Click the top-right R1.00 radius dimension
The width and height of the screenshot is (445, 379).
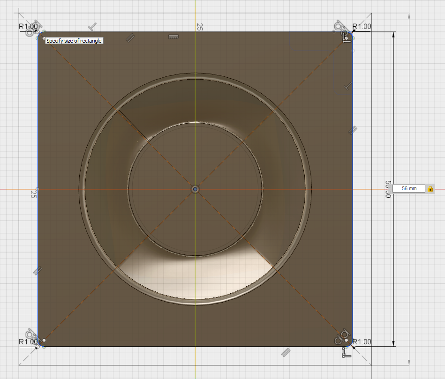pyautogui.click(x=362, y=26)
